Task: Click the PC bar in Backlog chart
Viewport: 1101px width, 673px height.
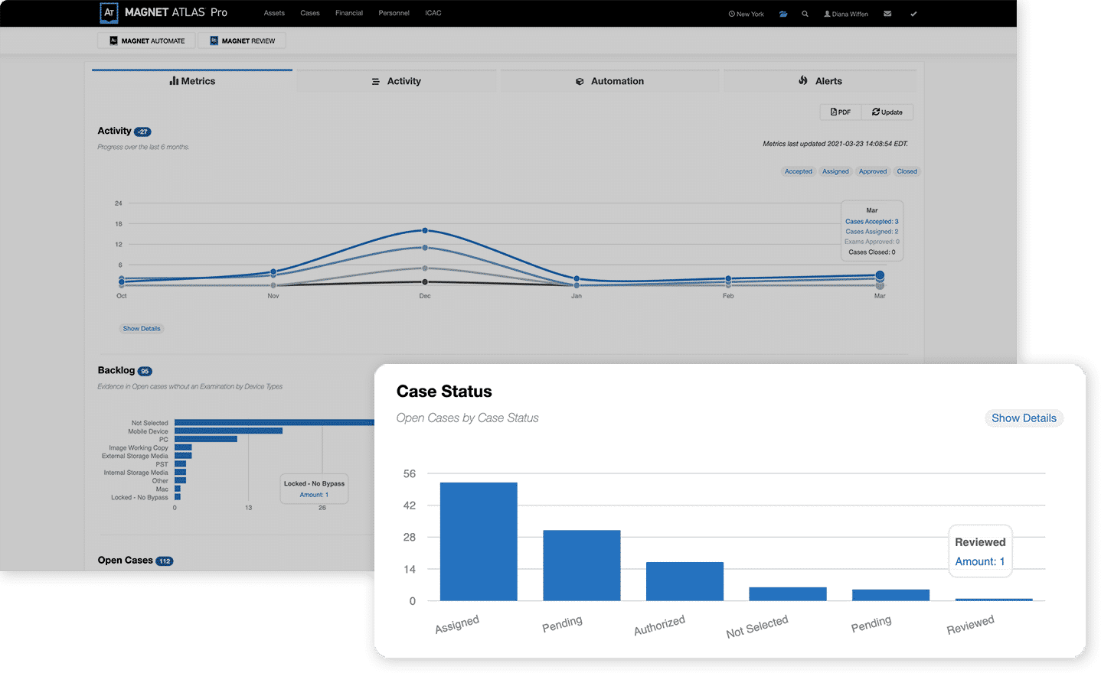Action: 206,439
